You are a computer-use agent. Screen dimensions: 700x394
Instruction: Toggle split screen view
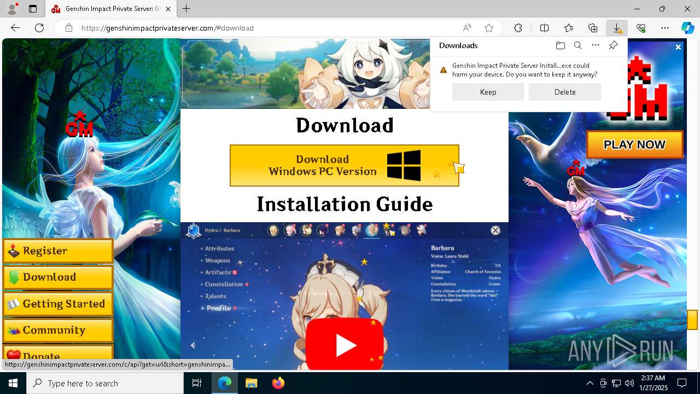tap(544, 28)
